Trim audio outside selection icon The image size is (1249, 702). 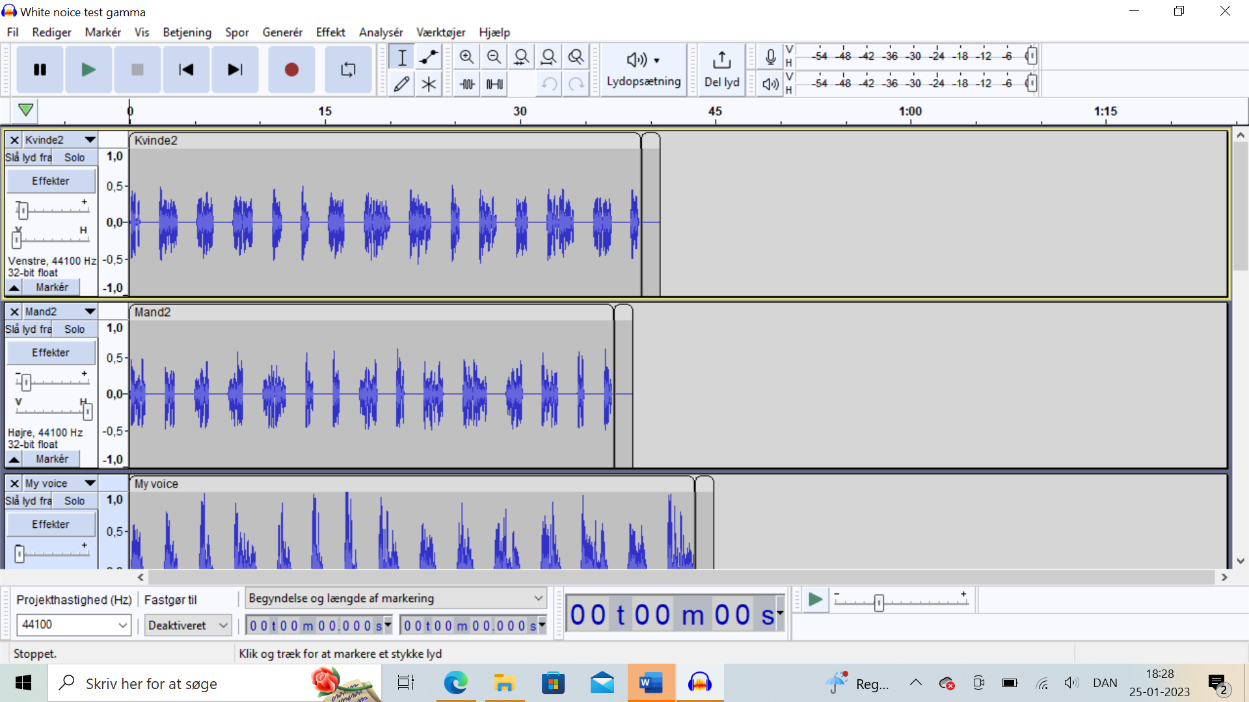pos(467,84)
